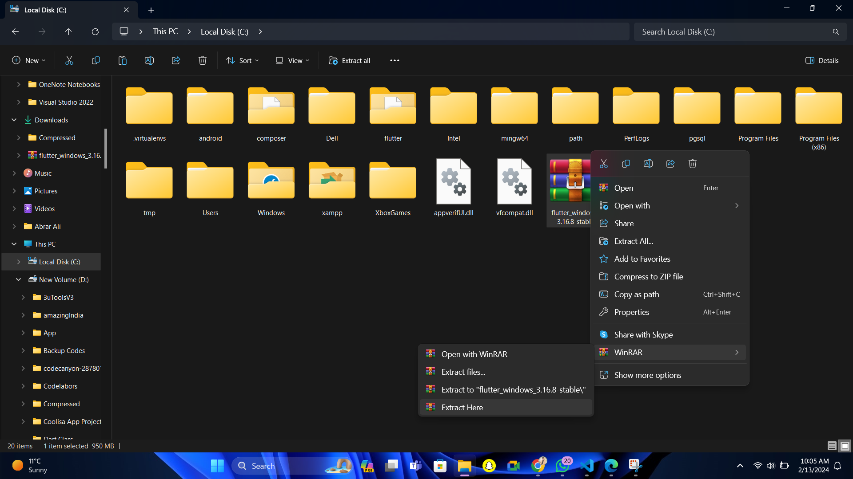Show hidden system tray icons
Image resolution: width=853 pixels, height=479 pixels.
[x=740, y=466]
